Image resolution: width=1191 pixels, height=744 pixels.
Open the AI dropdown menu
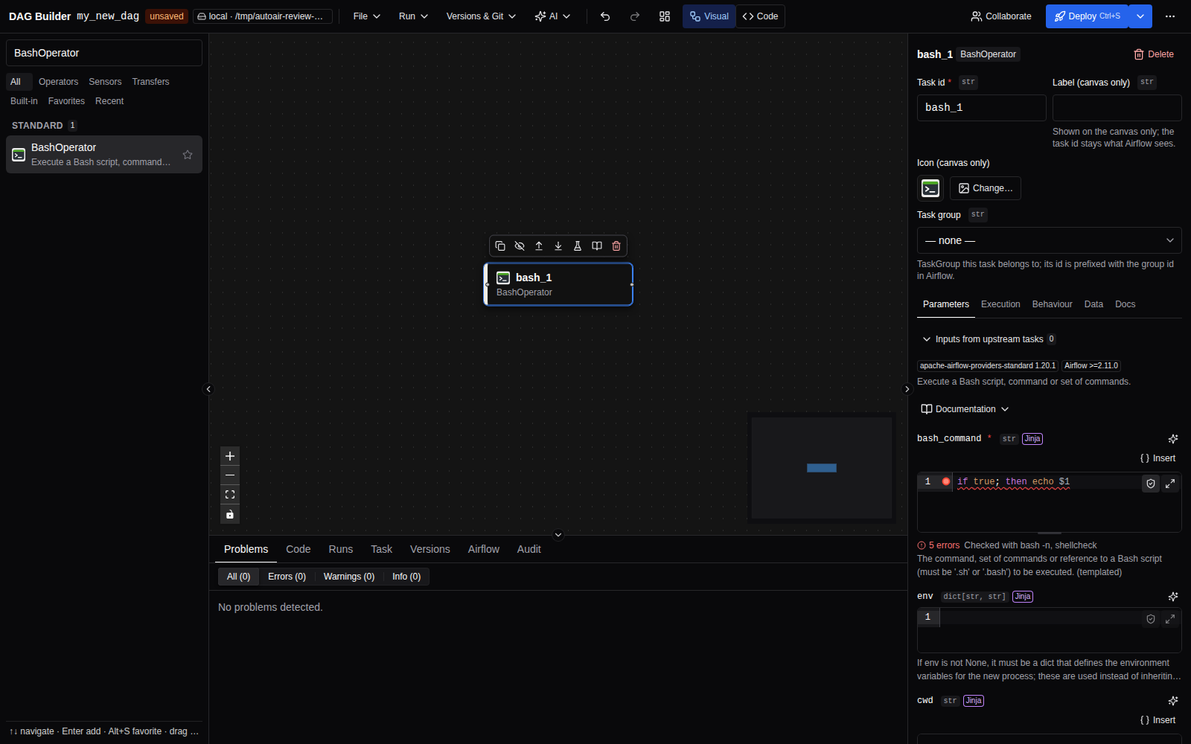pos(552,16)
